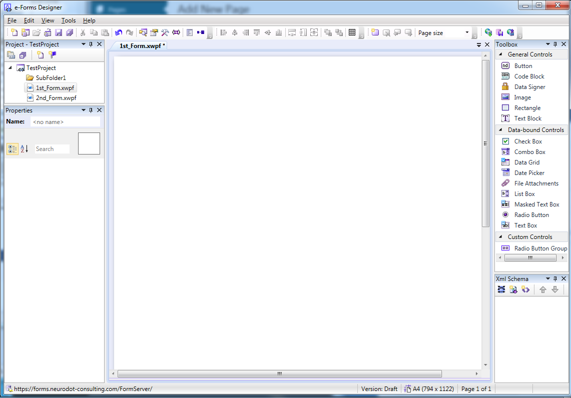Click the New form toolbar icon

click(x=14, y=32)
